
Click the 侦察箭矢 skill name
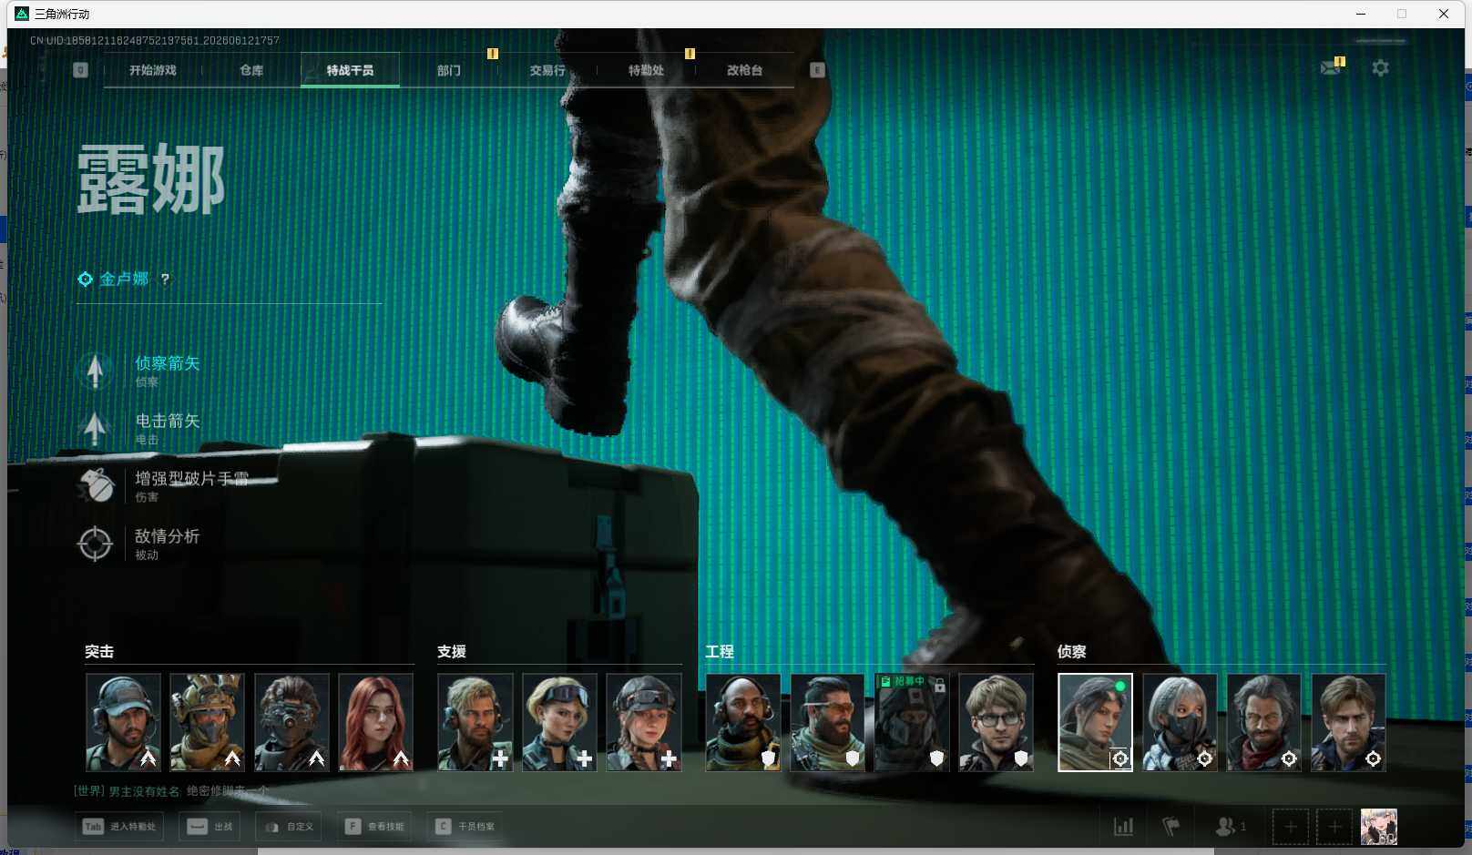168,363
